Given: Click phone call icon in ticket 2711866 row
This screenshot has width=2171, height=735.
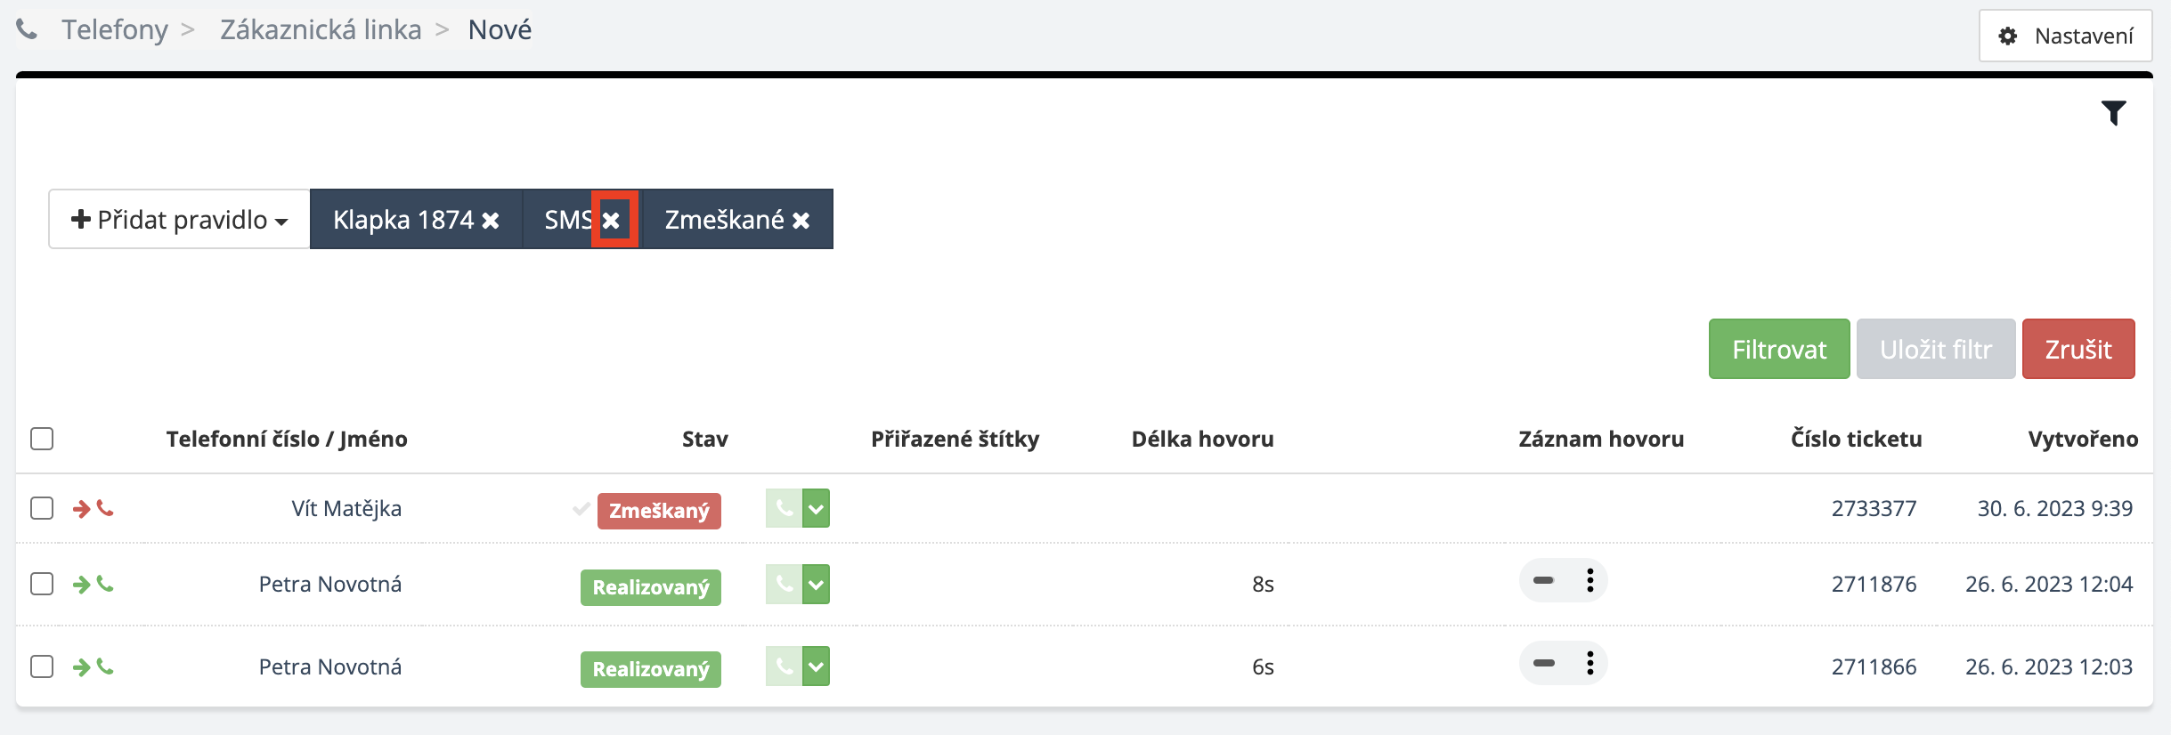Looking at the screenshot, I should pos(784,666).
